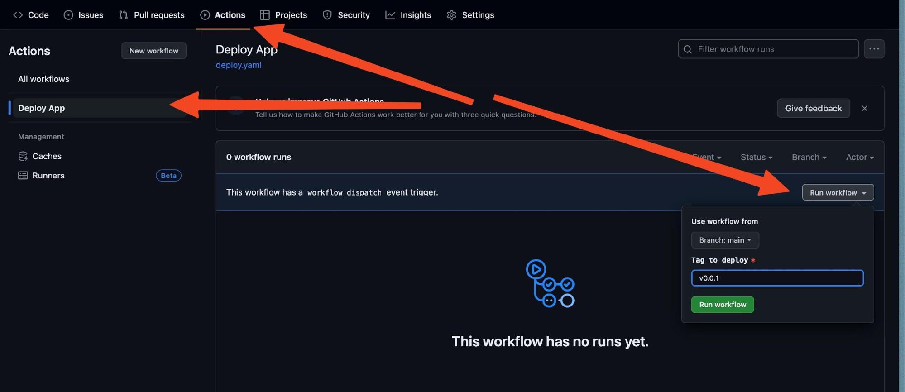Open the deploy.yaml file link
905x392 pixels.
click(x=238, y=65)
